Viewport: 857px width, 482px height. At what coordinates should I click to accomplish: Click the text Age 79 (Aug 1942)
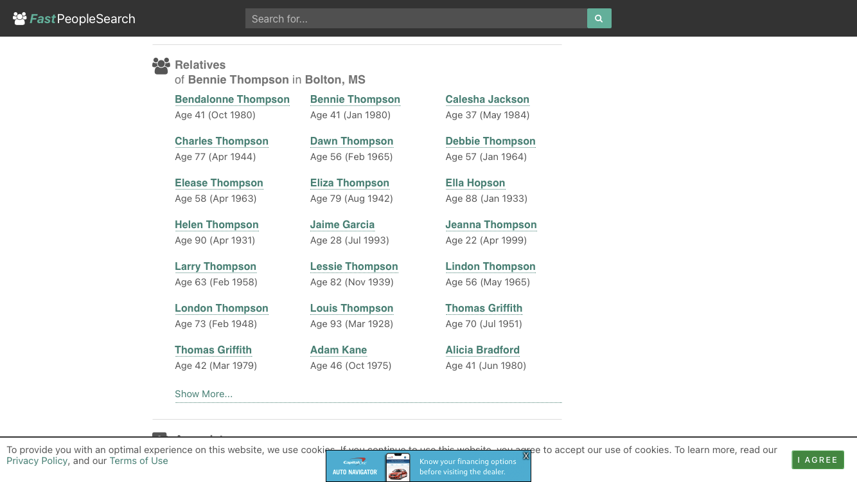coord(351,199)
